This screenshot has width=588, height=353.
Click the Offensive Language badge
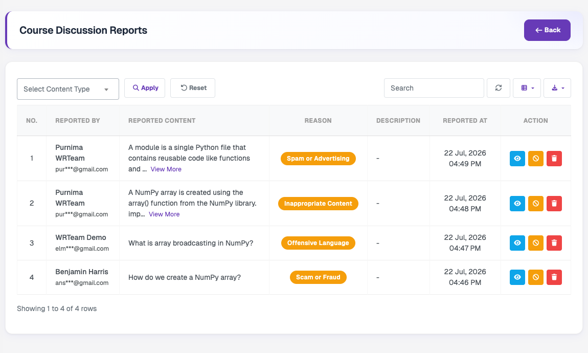click(318, 242)
